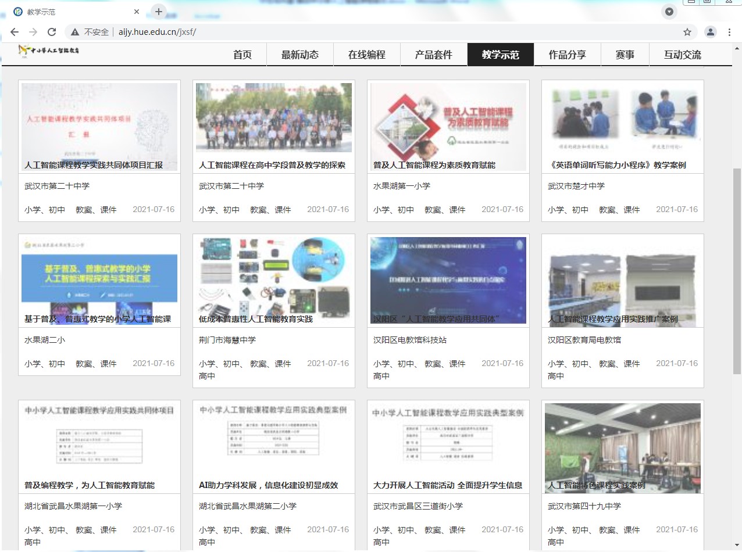Screen dimensions: 742x552
Task: Close the 教学示范 browser tab
Action: 137,12
